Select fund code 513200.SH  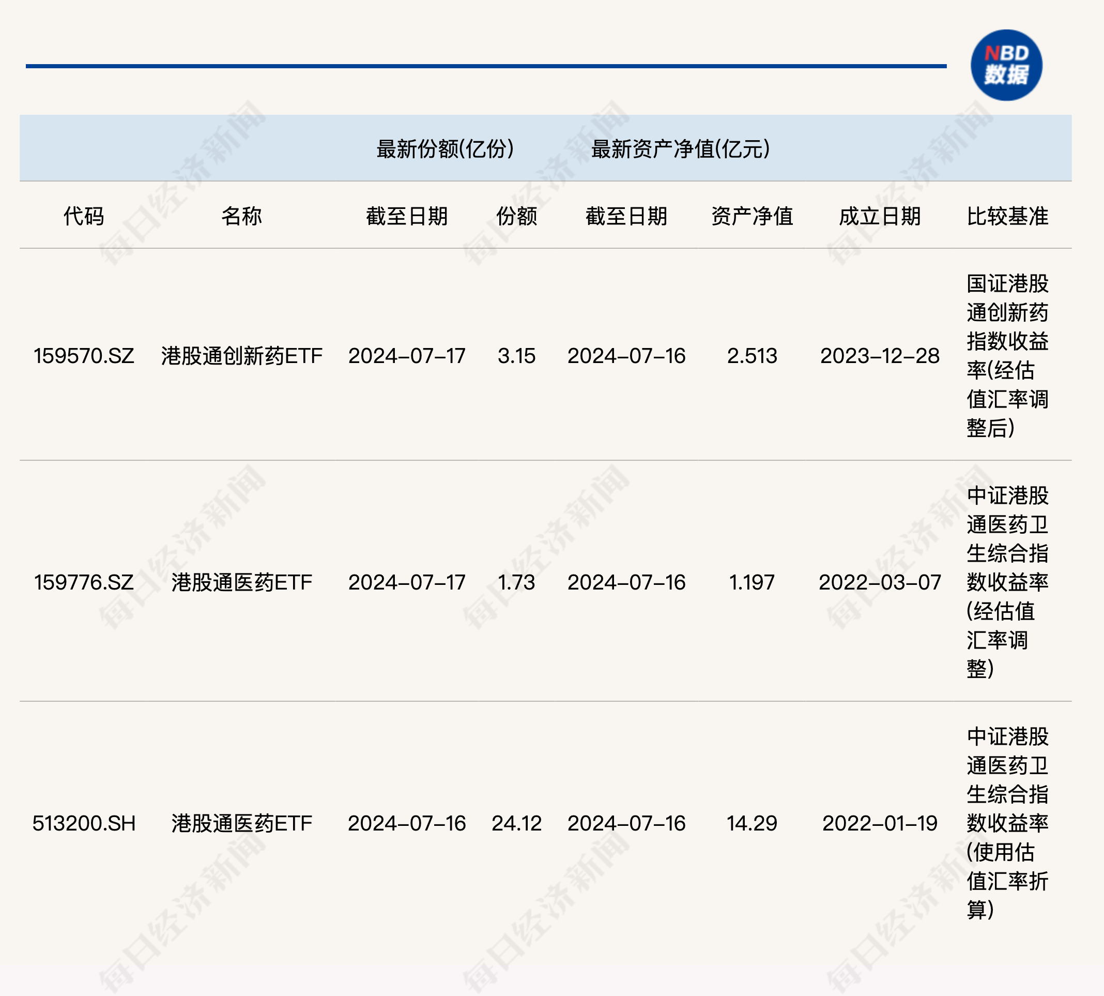tap(84, 823)
